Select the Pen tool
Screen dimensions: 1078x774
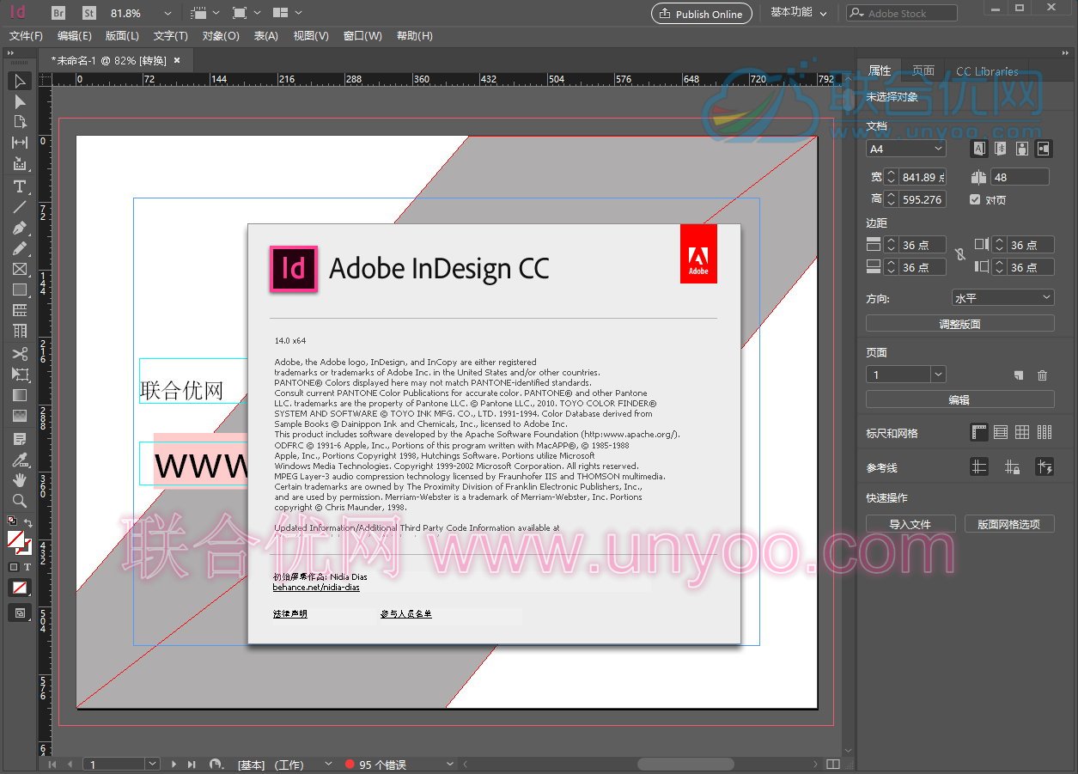(20, 228)
